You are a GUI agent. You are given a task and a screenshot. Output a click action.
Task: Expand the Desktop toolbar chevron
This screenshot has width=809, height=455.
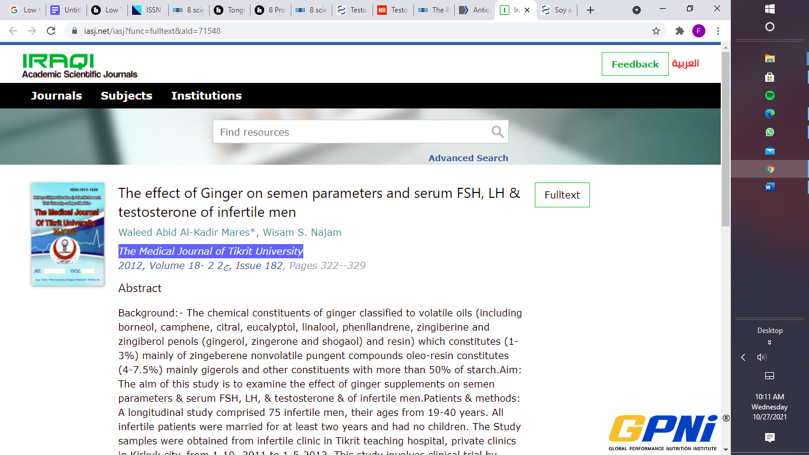[769, 342]
